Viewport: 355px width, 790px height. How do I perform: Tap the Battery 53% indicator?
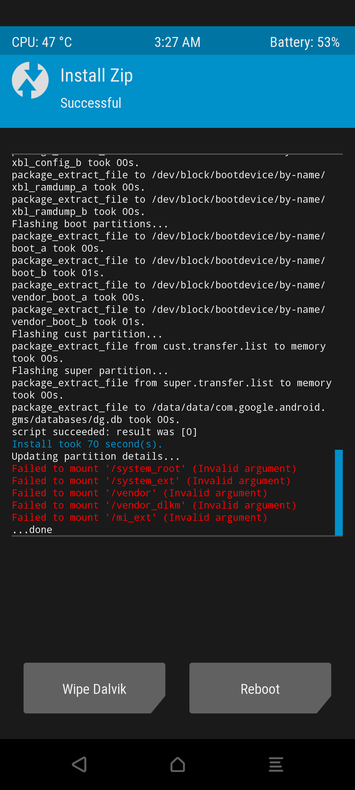[x=304, y=42]
